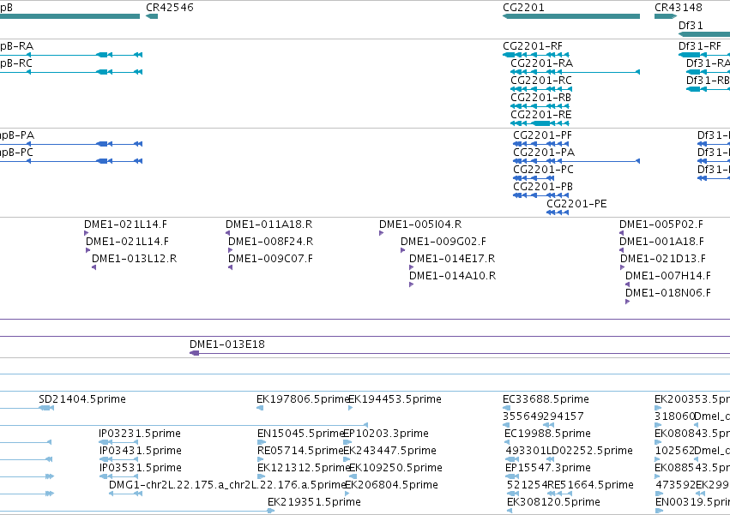Click the DME1-009G02.F label
The height and width of the screenshot is (515, 730).
point(443,242)
